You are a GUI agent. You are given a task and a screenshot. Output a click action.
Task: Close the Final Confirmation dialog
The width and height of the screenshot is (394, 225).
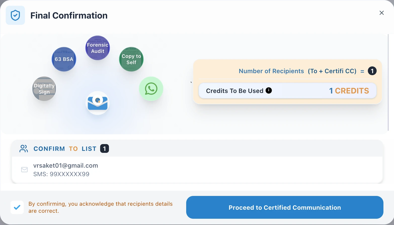382,13
